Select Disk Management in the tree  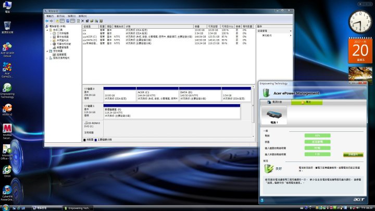(59, 55)
